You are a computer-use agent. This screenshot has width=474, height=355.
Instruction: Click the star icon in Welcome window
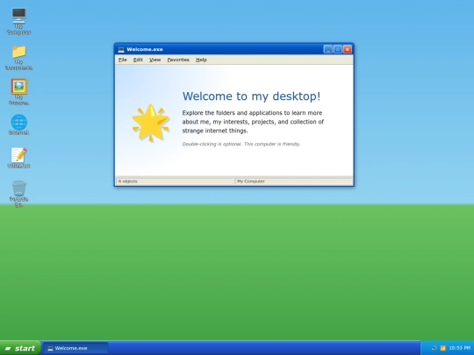(151, 123)
